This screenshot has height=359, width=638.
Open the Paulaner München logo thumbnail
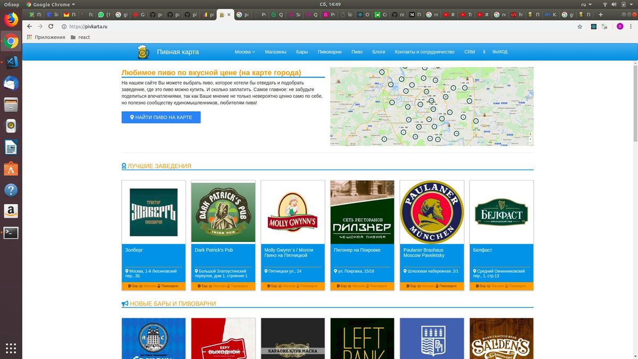point(432,212)
